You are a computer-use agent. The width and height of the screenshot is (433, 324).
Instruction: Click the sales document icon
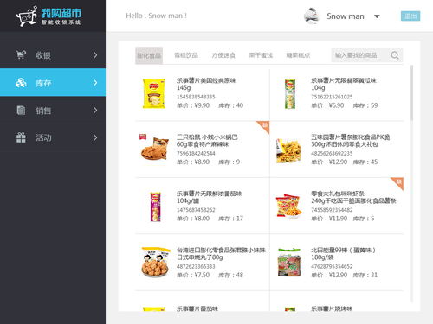21,111
